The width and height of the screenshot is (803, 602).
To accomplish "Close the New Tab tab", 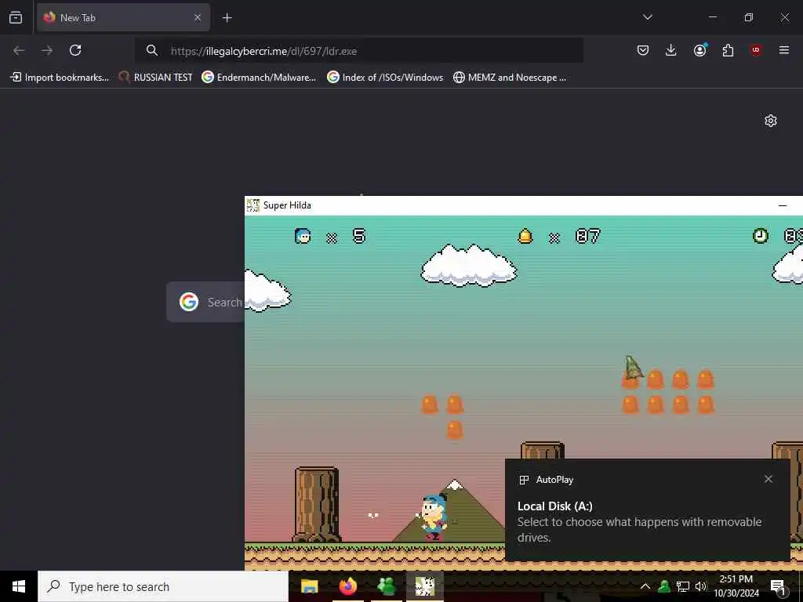I will [197, 17].
